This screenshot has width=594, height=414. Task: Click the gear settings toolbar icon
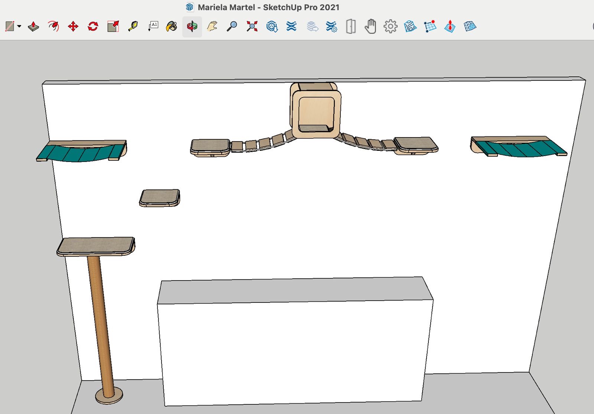click(x=390, y=26)
